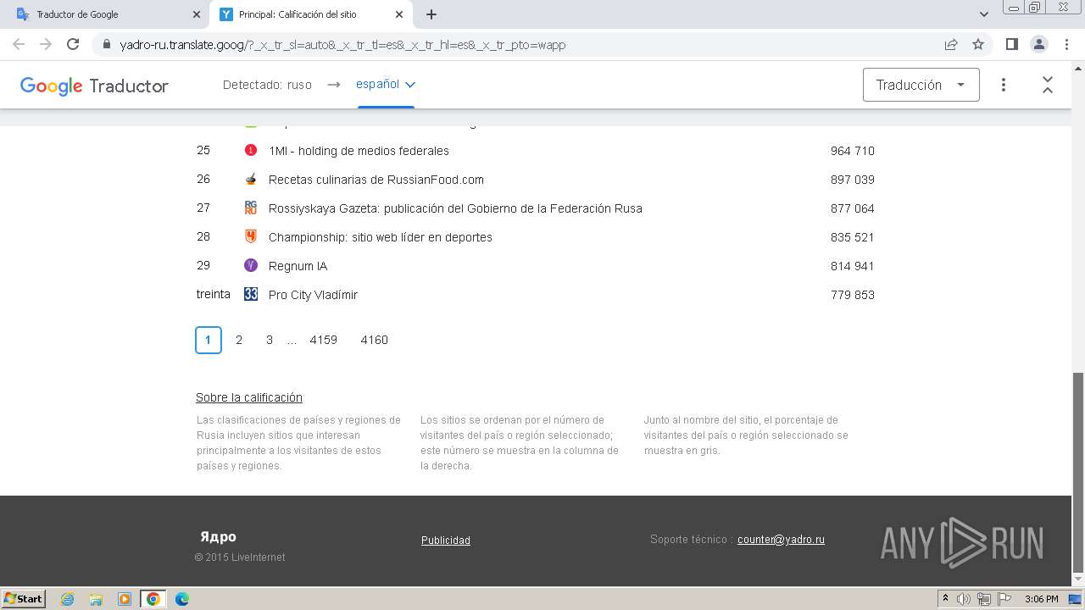
Task: Close the Principal: Calificación del sitio tab
Action: pyautogui.click(x=399, y=14)
